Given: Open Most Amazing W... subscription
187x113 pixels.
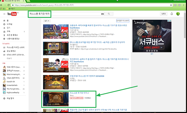Looking at the screenshot, I should tap(14, 74).
